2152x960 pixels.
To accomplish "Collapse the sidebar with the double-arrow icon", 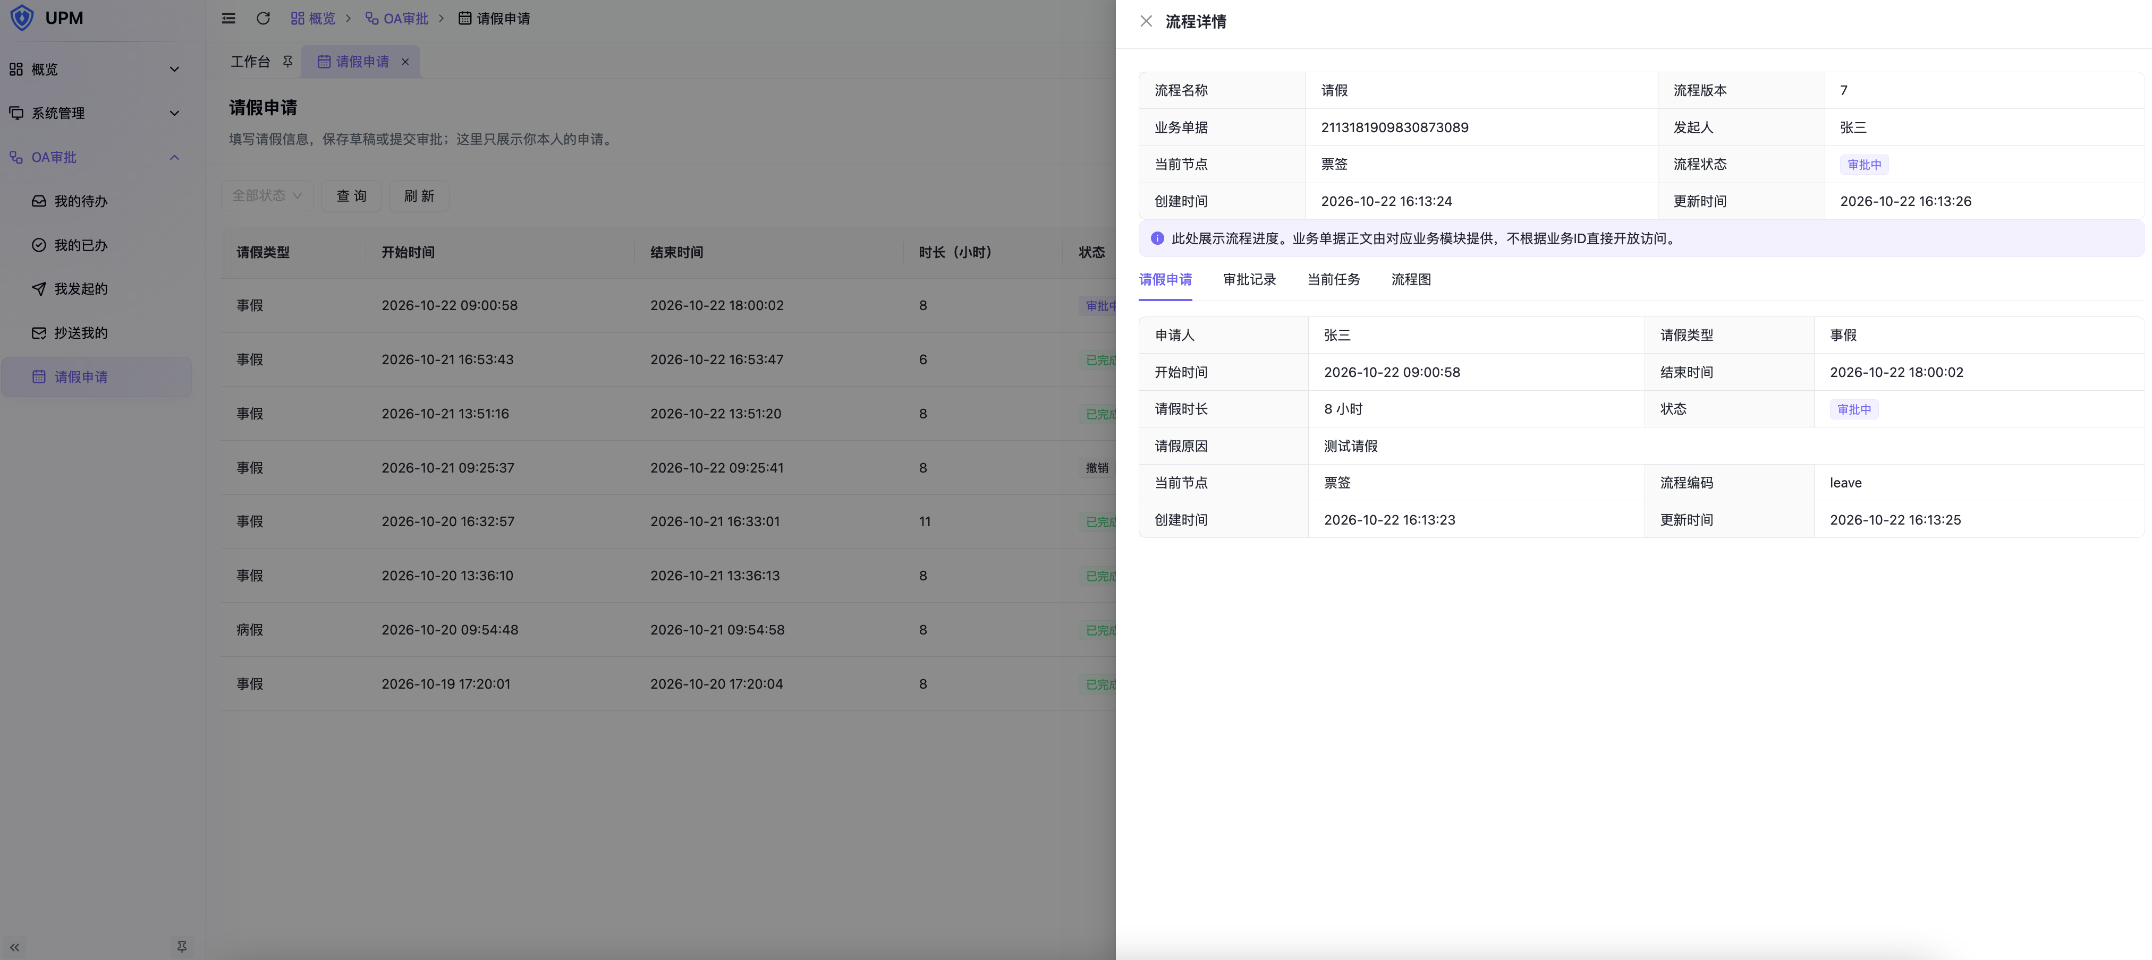I will [14, 947].
